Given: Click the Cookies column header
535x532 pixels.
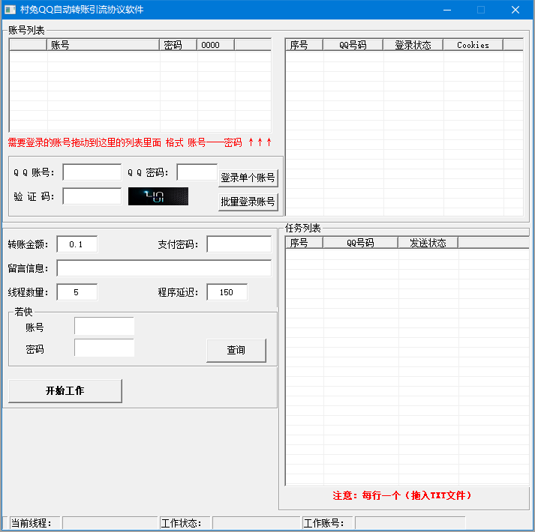Looking at the screenshot, I should click(473, 45).
